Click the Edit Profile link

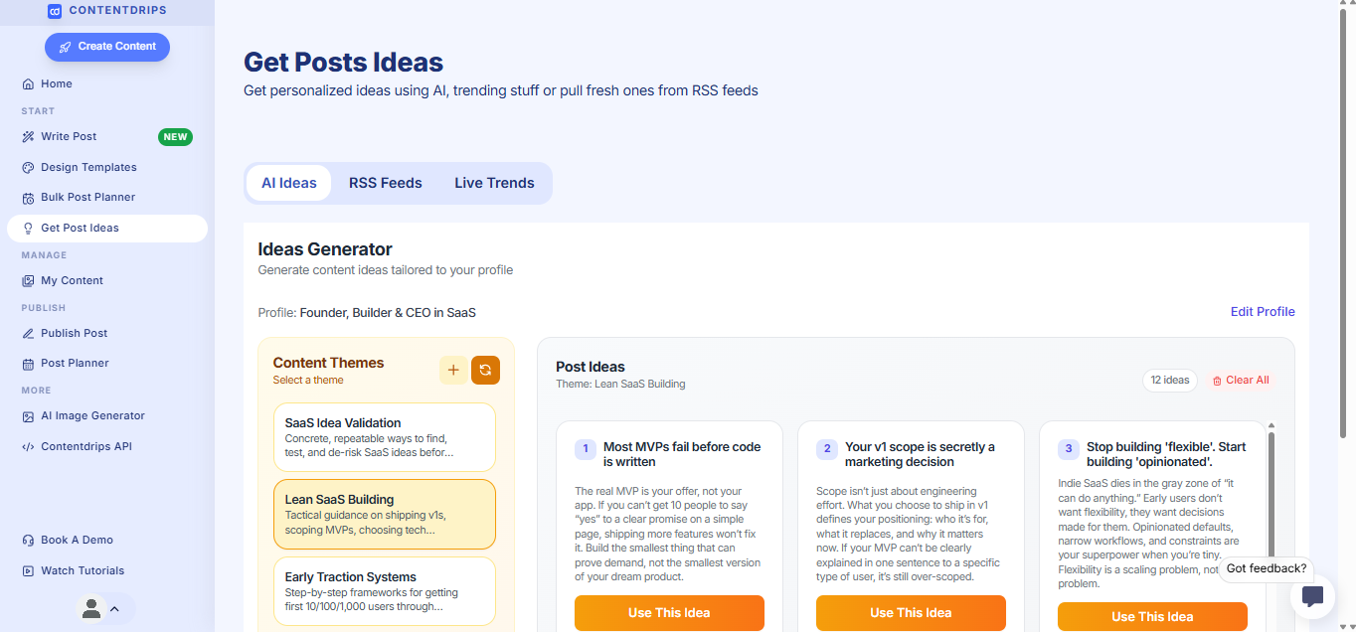click(x=1263, y=312)
